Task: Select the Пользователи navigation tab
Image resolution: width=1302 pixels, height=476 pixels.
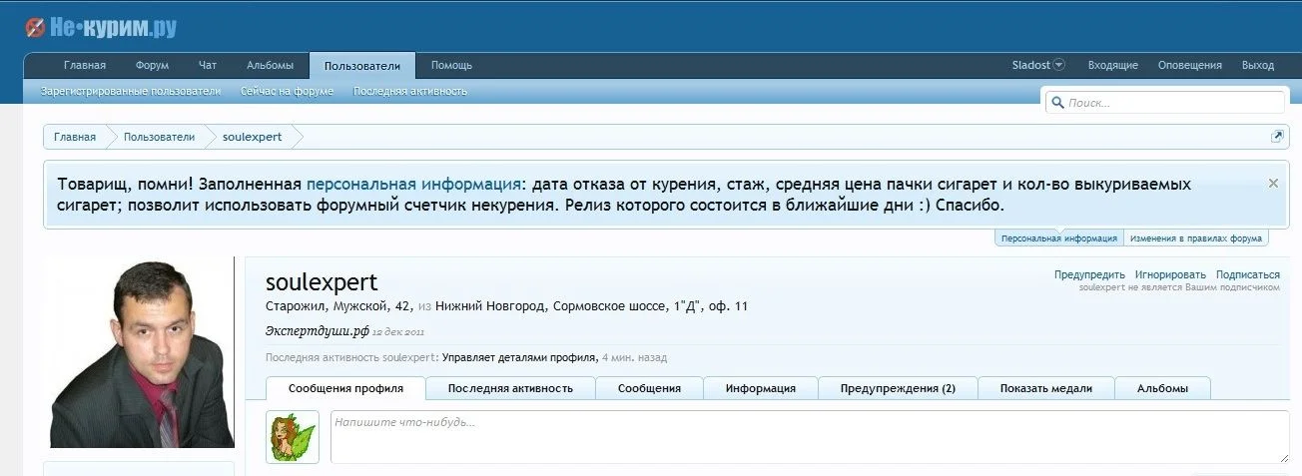Action: [x=362, y=66]
